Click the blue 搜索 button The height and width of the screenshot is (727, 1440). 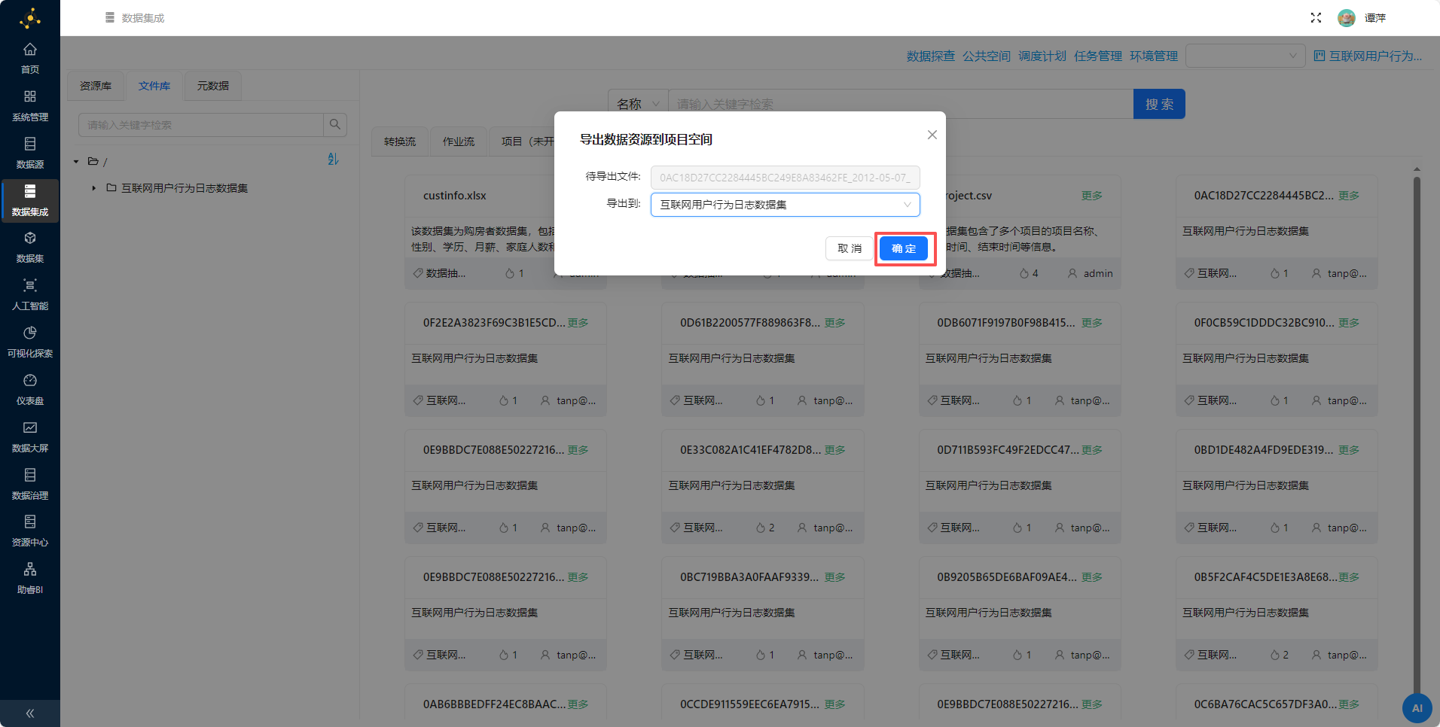(x=1159, y=104)
